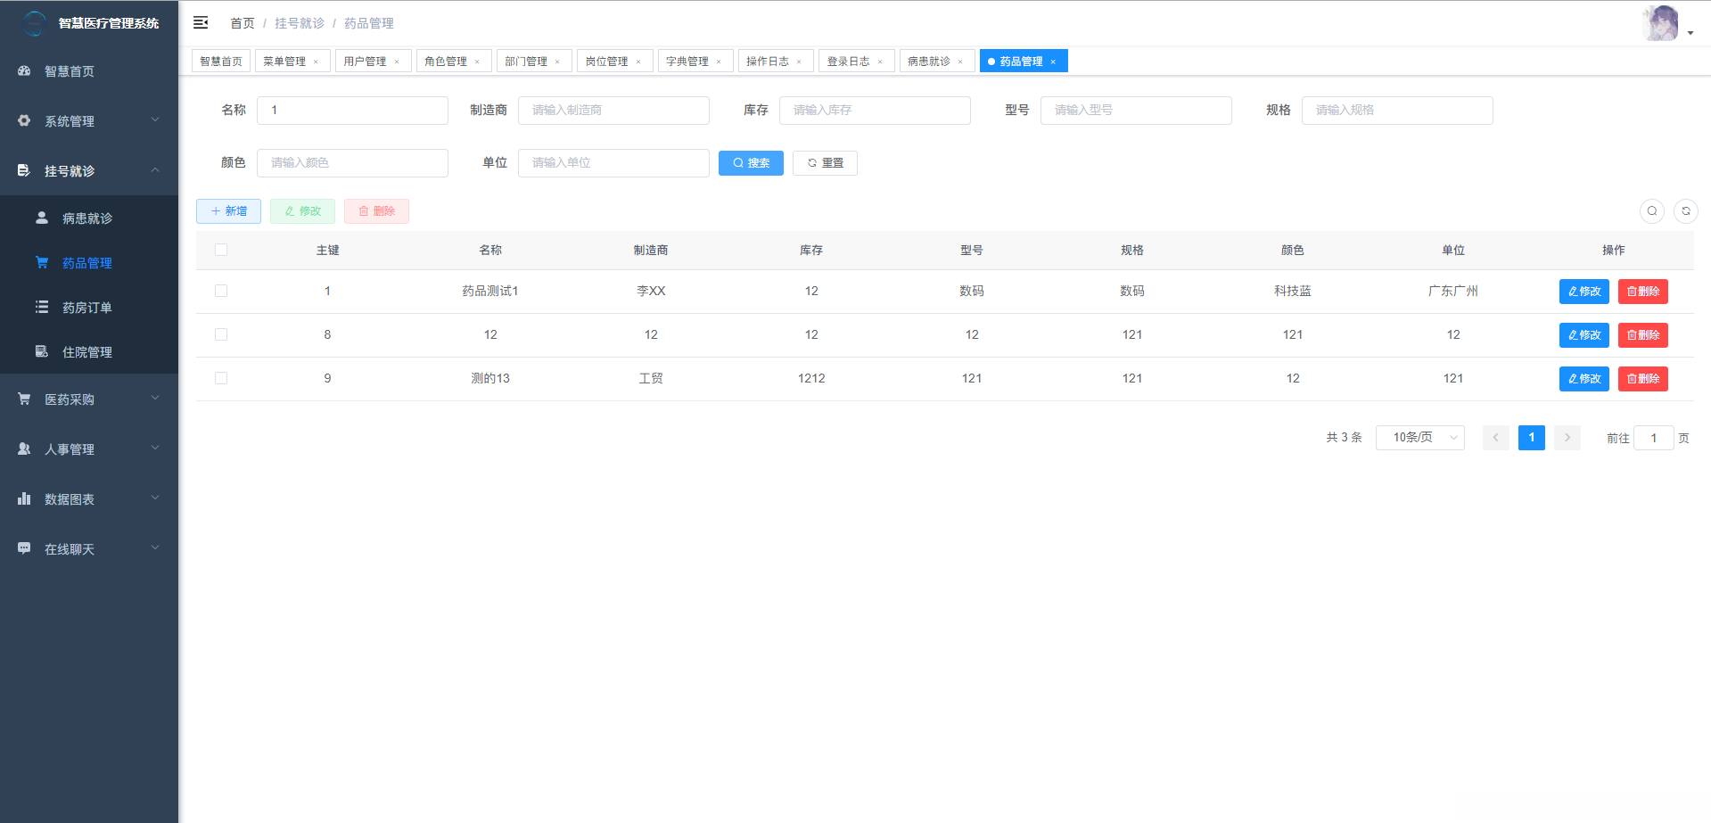This screenshot has width=1711, height=823.
Task: Expand the 在线聊天 sidebar menu
Action: pyautogui.click(x=89, y=548)
